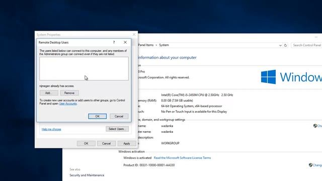
Task: Click 'njmegen already has access' text
Action: (x=57, y=86)
